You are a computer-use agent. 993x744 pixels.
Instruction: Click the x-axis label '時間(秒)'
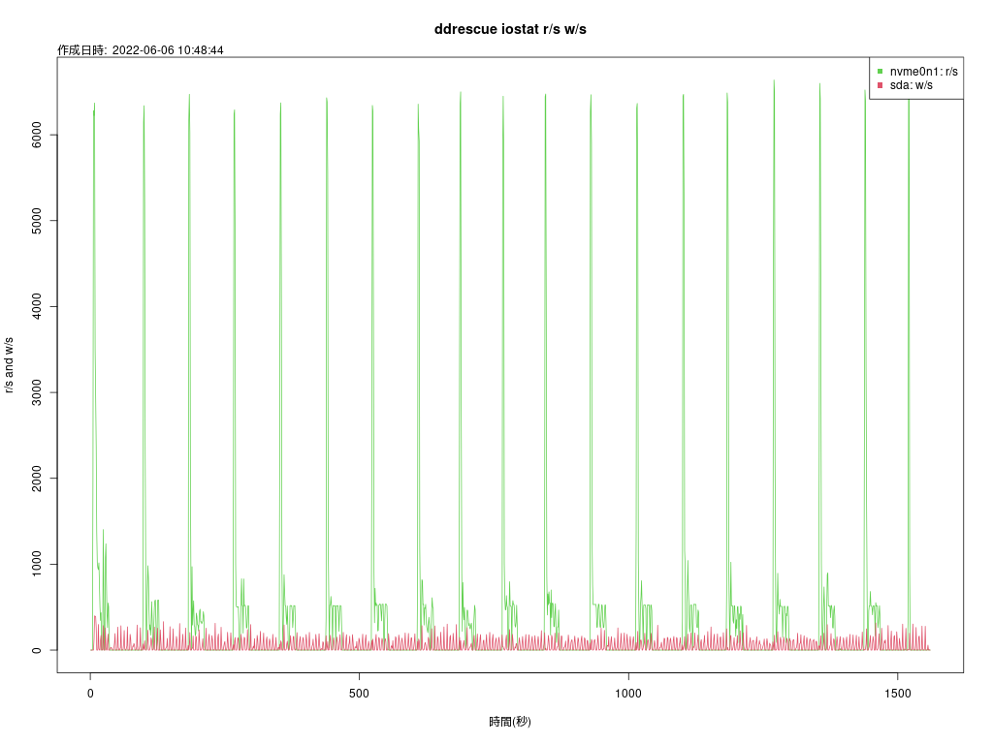click(x=510, y=722)
